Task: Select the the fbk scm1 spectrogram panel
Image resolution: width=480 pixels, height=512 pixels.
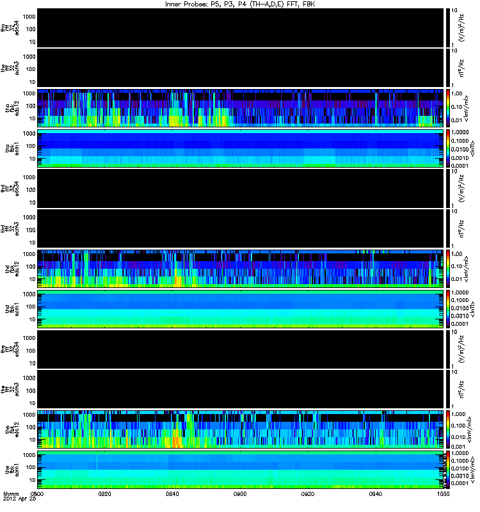Action: 241,470
